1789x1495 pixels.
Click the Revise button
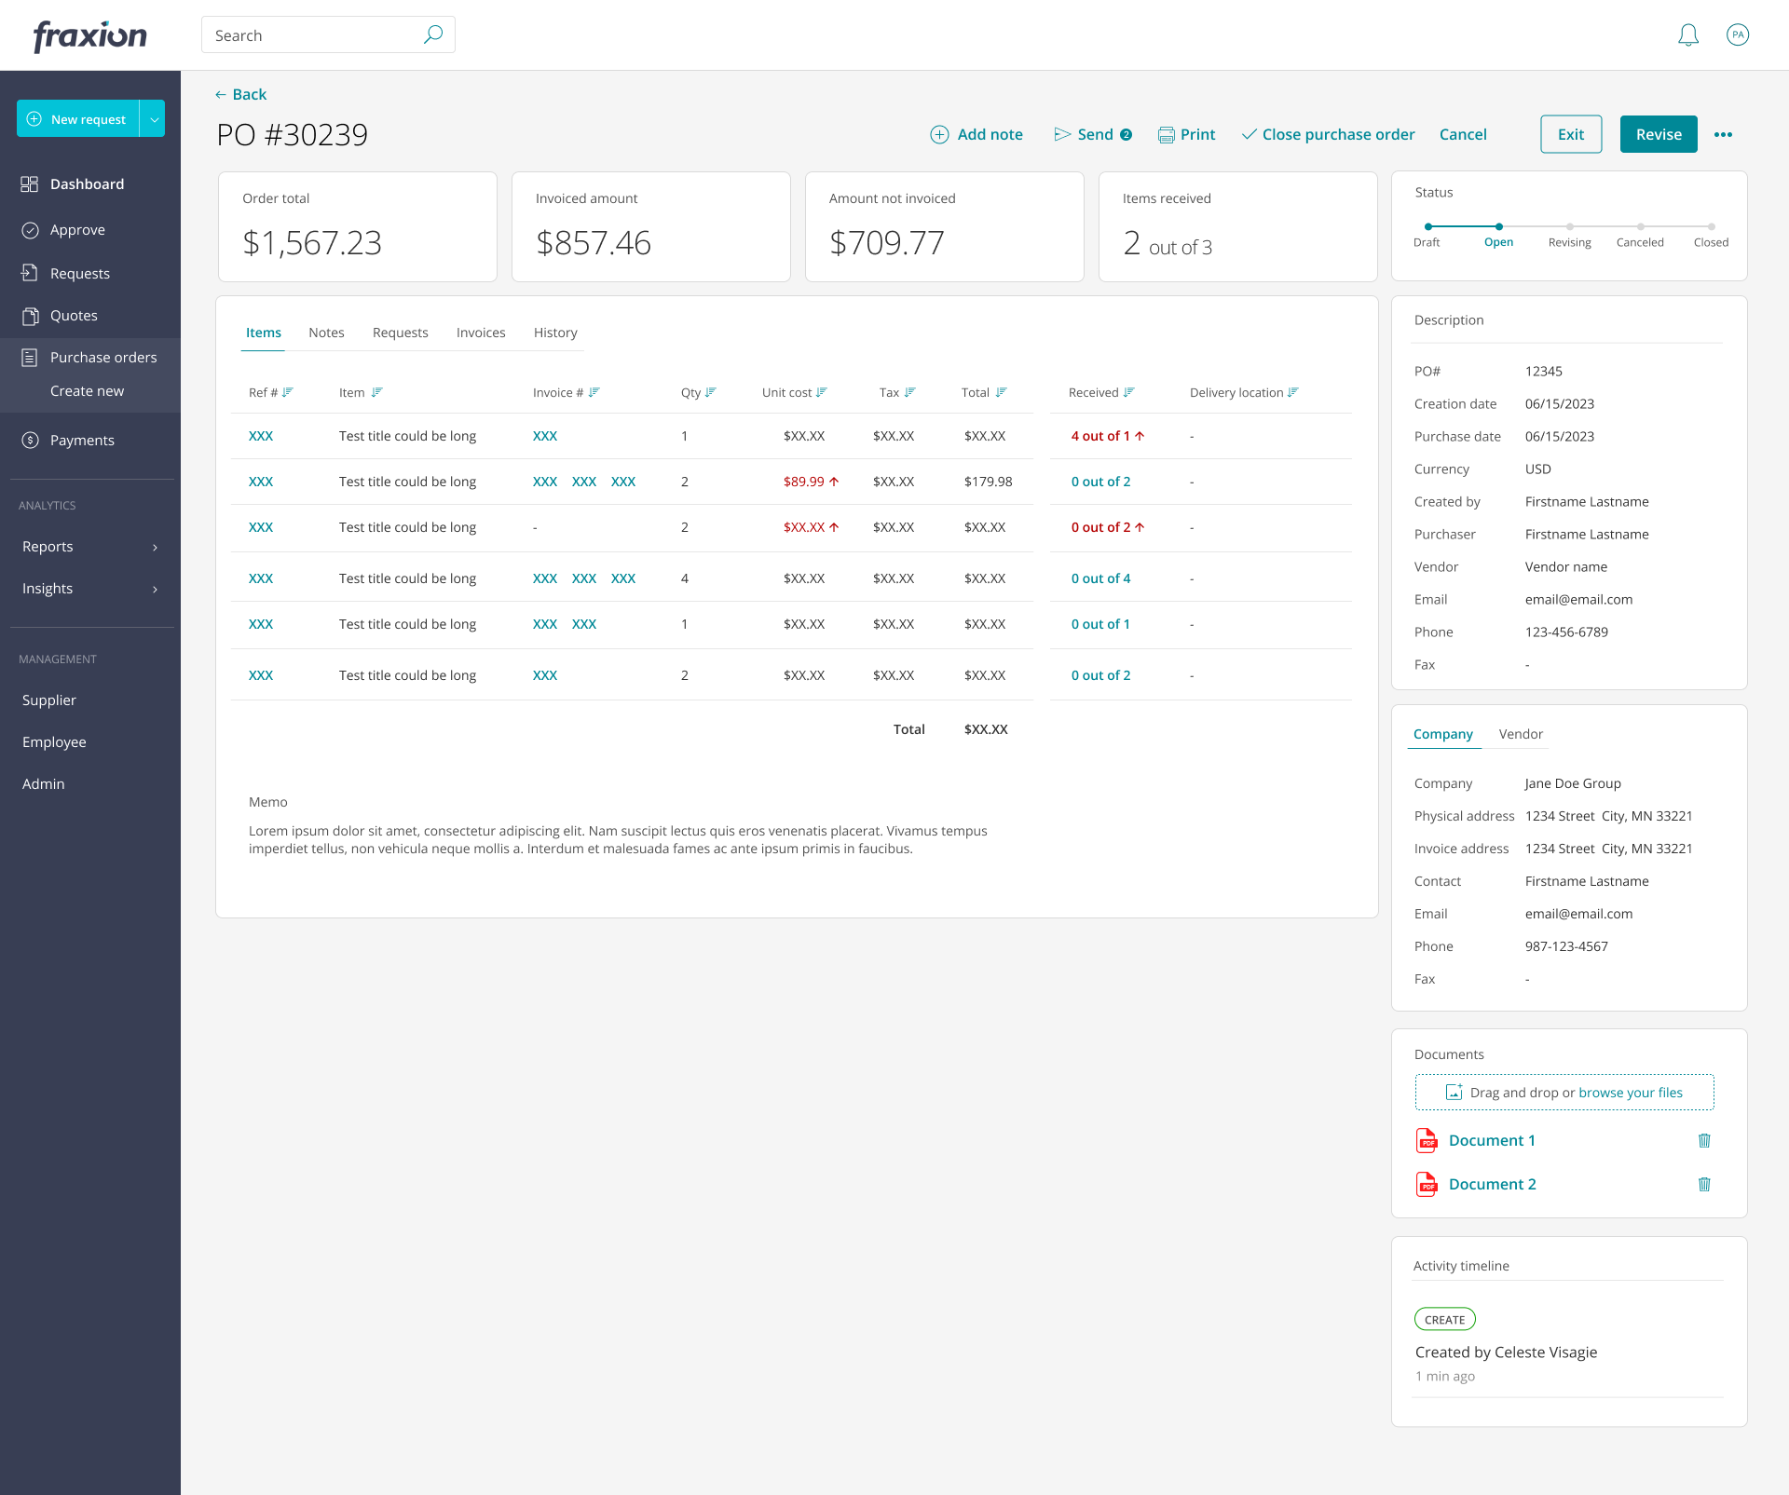(1658, 135)
